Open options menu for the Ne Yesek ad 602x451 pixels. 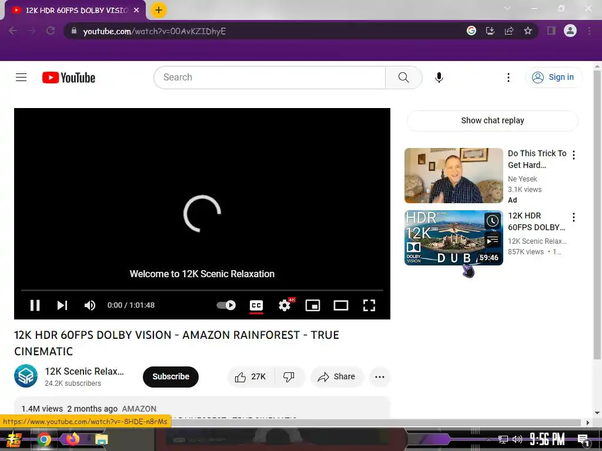(574, 155)
